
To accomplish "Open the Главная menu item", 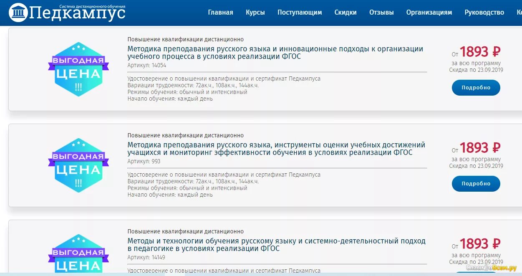I will 220,13.
